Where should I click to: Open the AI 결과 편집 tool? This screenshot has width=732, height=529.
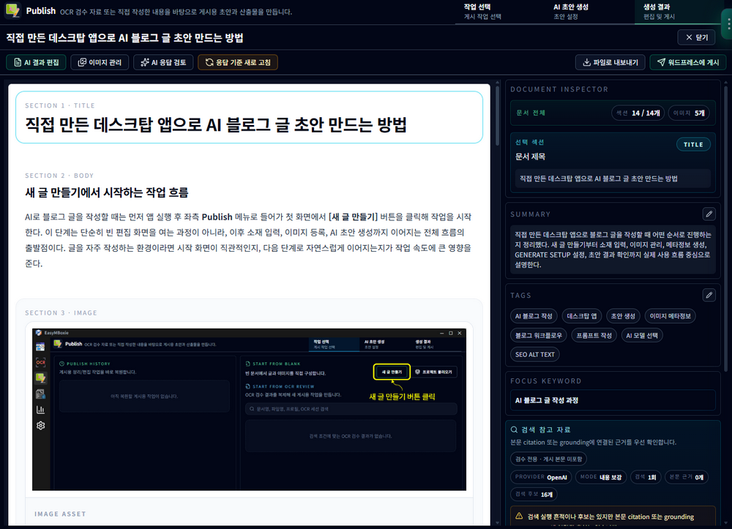(x=36, y=62)
